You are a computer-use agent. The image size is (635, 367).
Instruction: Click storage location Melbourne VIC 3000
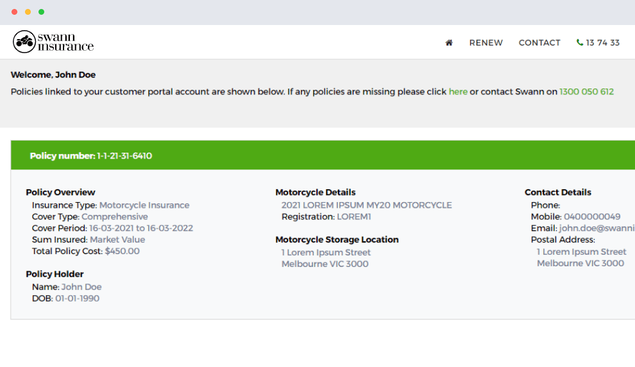pyautogui.click(x=325, y=264)
